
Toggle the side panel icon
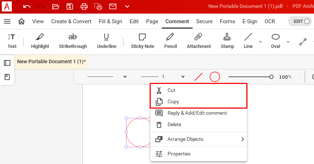tap(7, 63)
